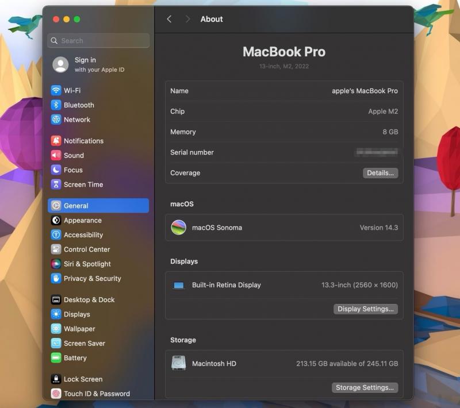Open Wi-Fi settings icon in sidebar

(56, 90)
